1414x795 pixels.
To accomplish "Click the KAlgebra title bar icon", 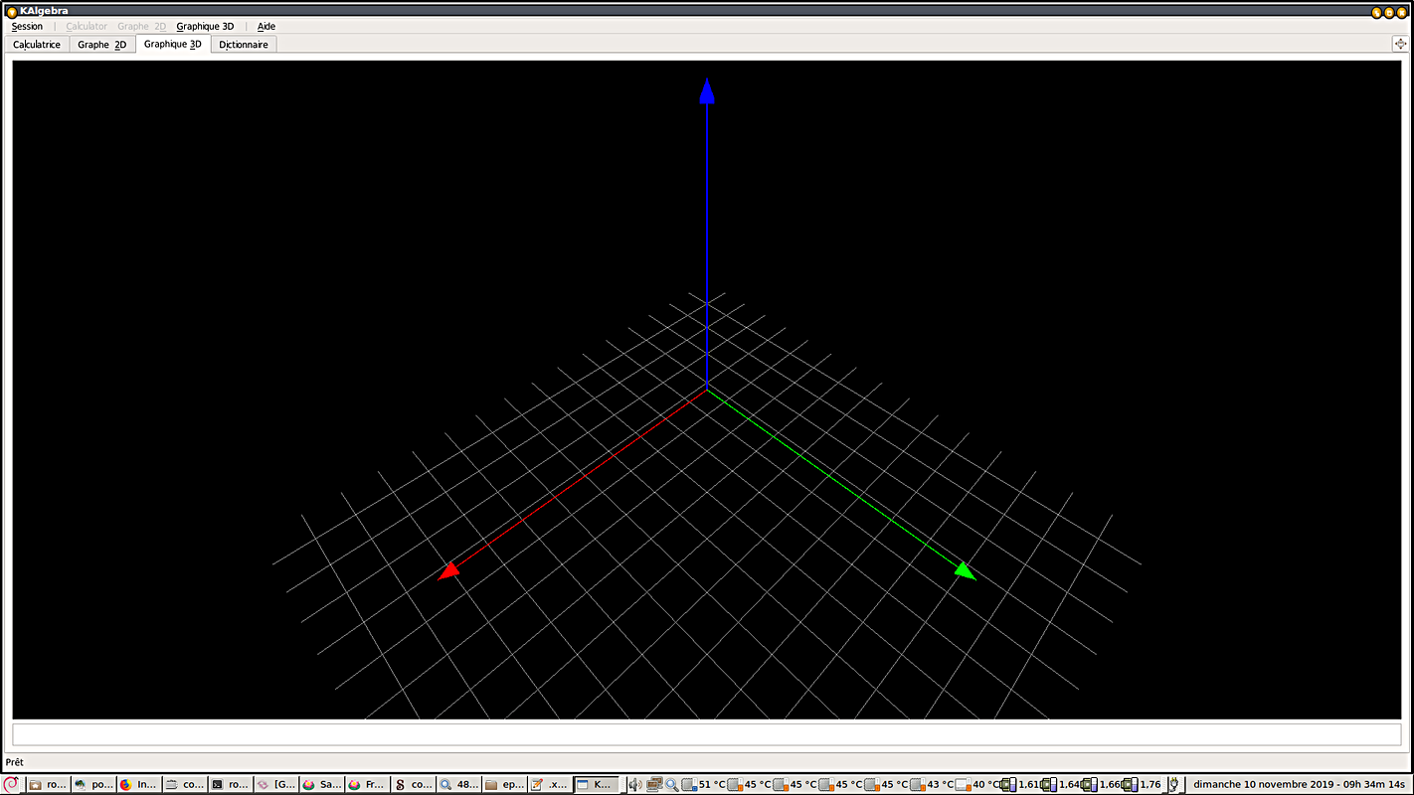I will pyautogui.click(x=12, y=11).
